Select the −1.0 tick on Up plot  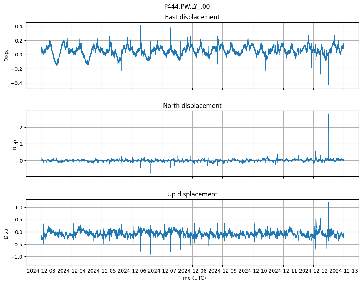click(x=17, y=257)
